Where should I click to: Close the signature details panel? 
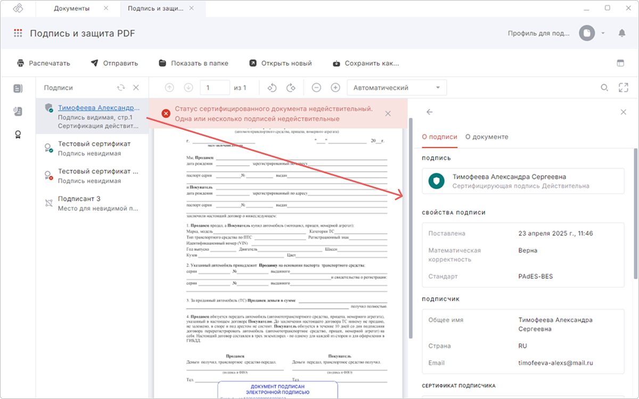coord(624,112)
